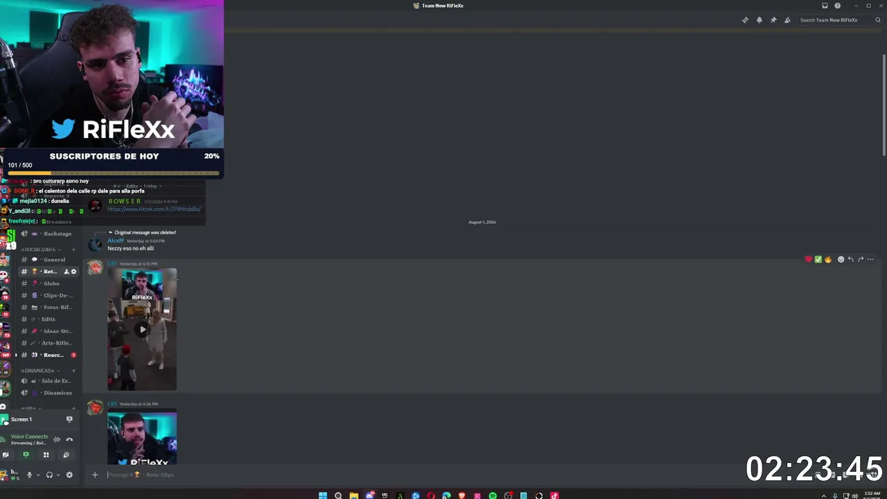The image size is (887, 499).
Task: Open Discord help
Action: (x=837, y=6)
